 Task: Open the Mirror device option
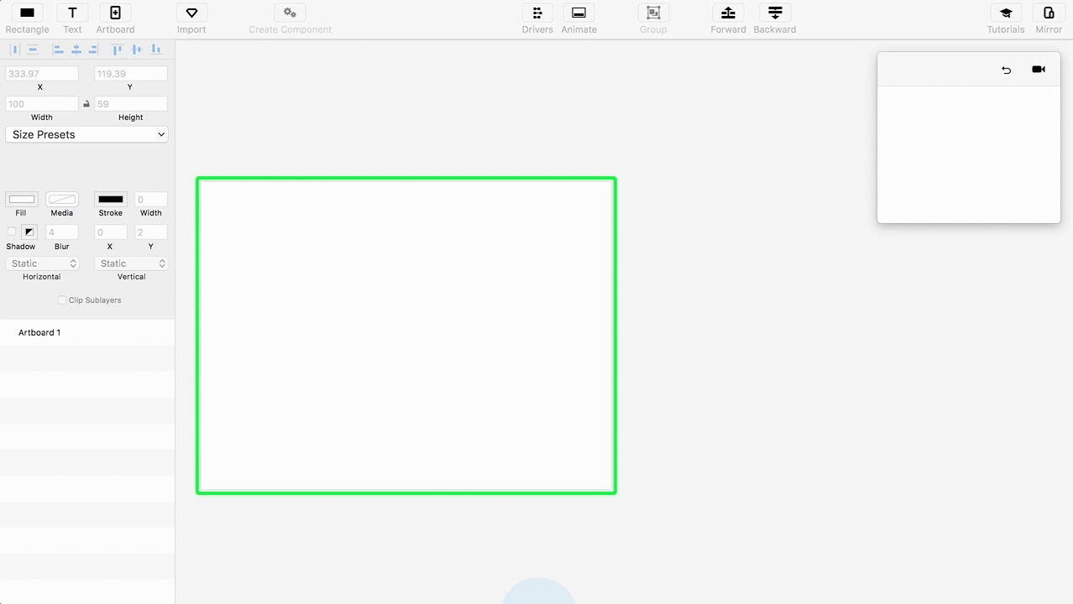pos(1049,13)
